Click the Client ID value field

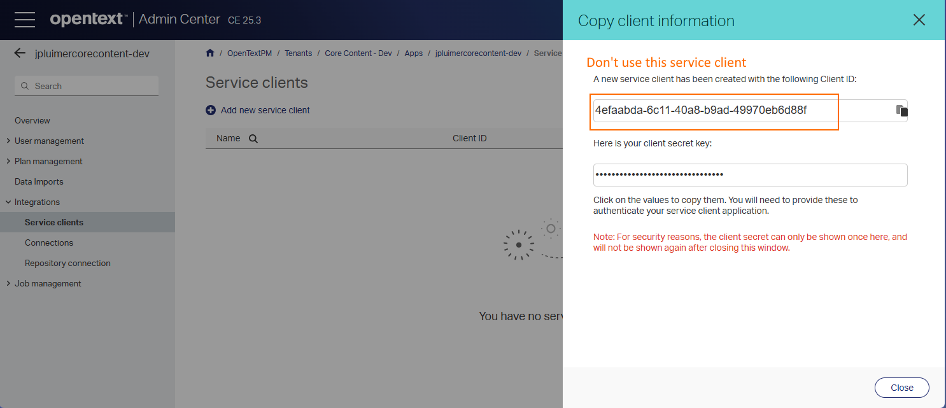tap(750, 111)
